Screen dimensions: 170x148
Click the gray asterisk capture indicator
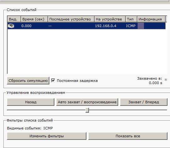click(x=166, y=80)
